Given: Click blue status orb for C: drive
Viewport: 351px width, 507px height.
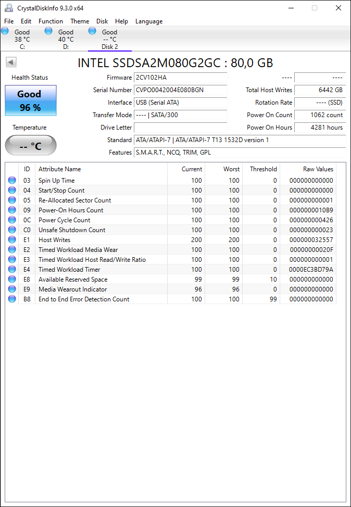Looking at the screenshot, I should (5, 31).
